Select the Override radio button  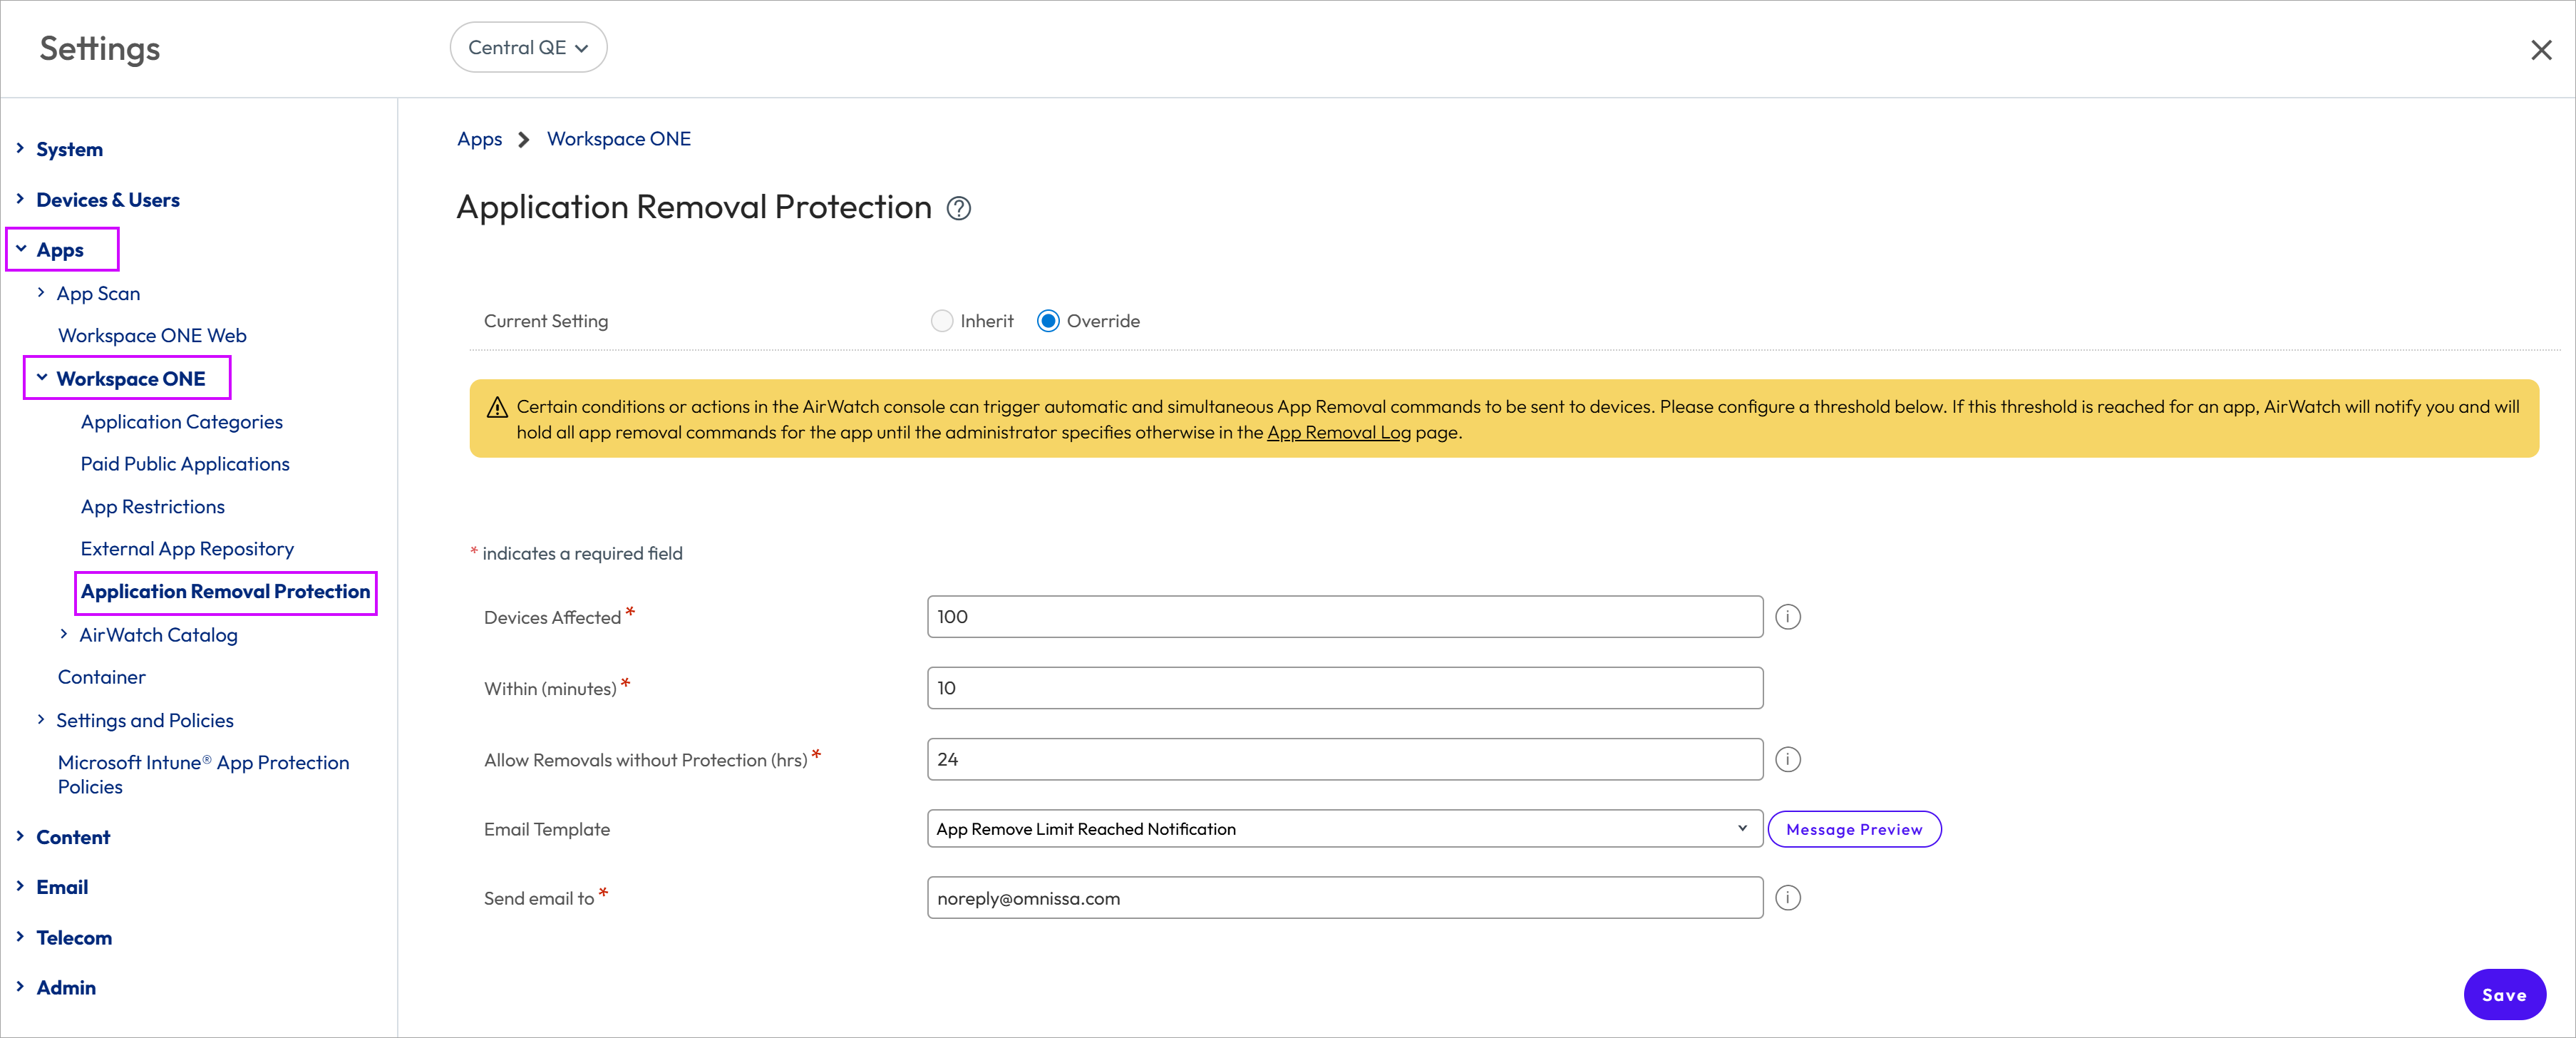1047,321
